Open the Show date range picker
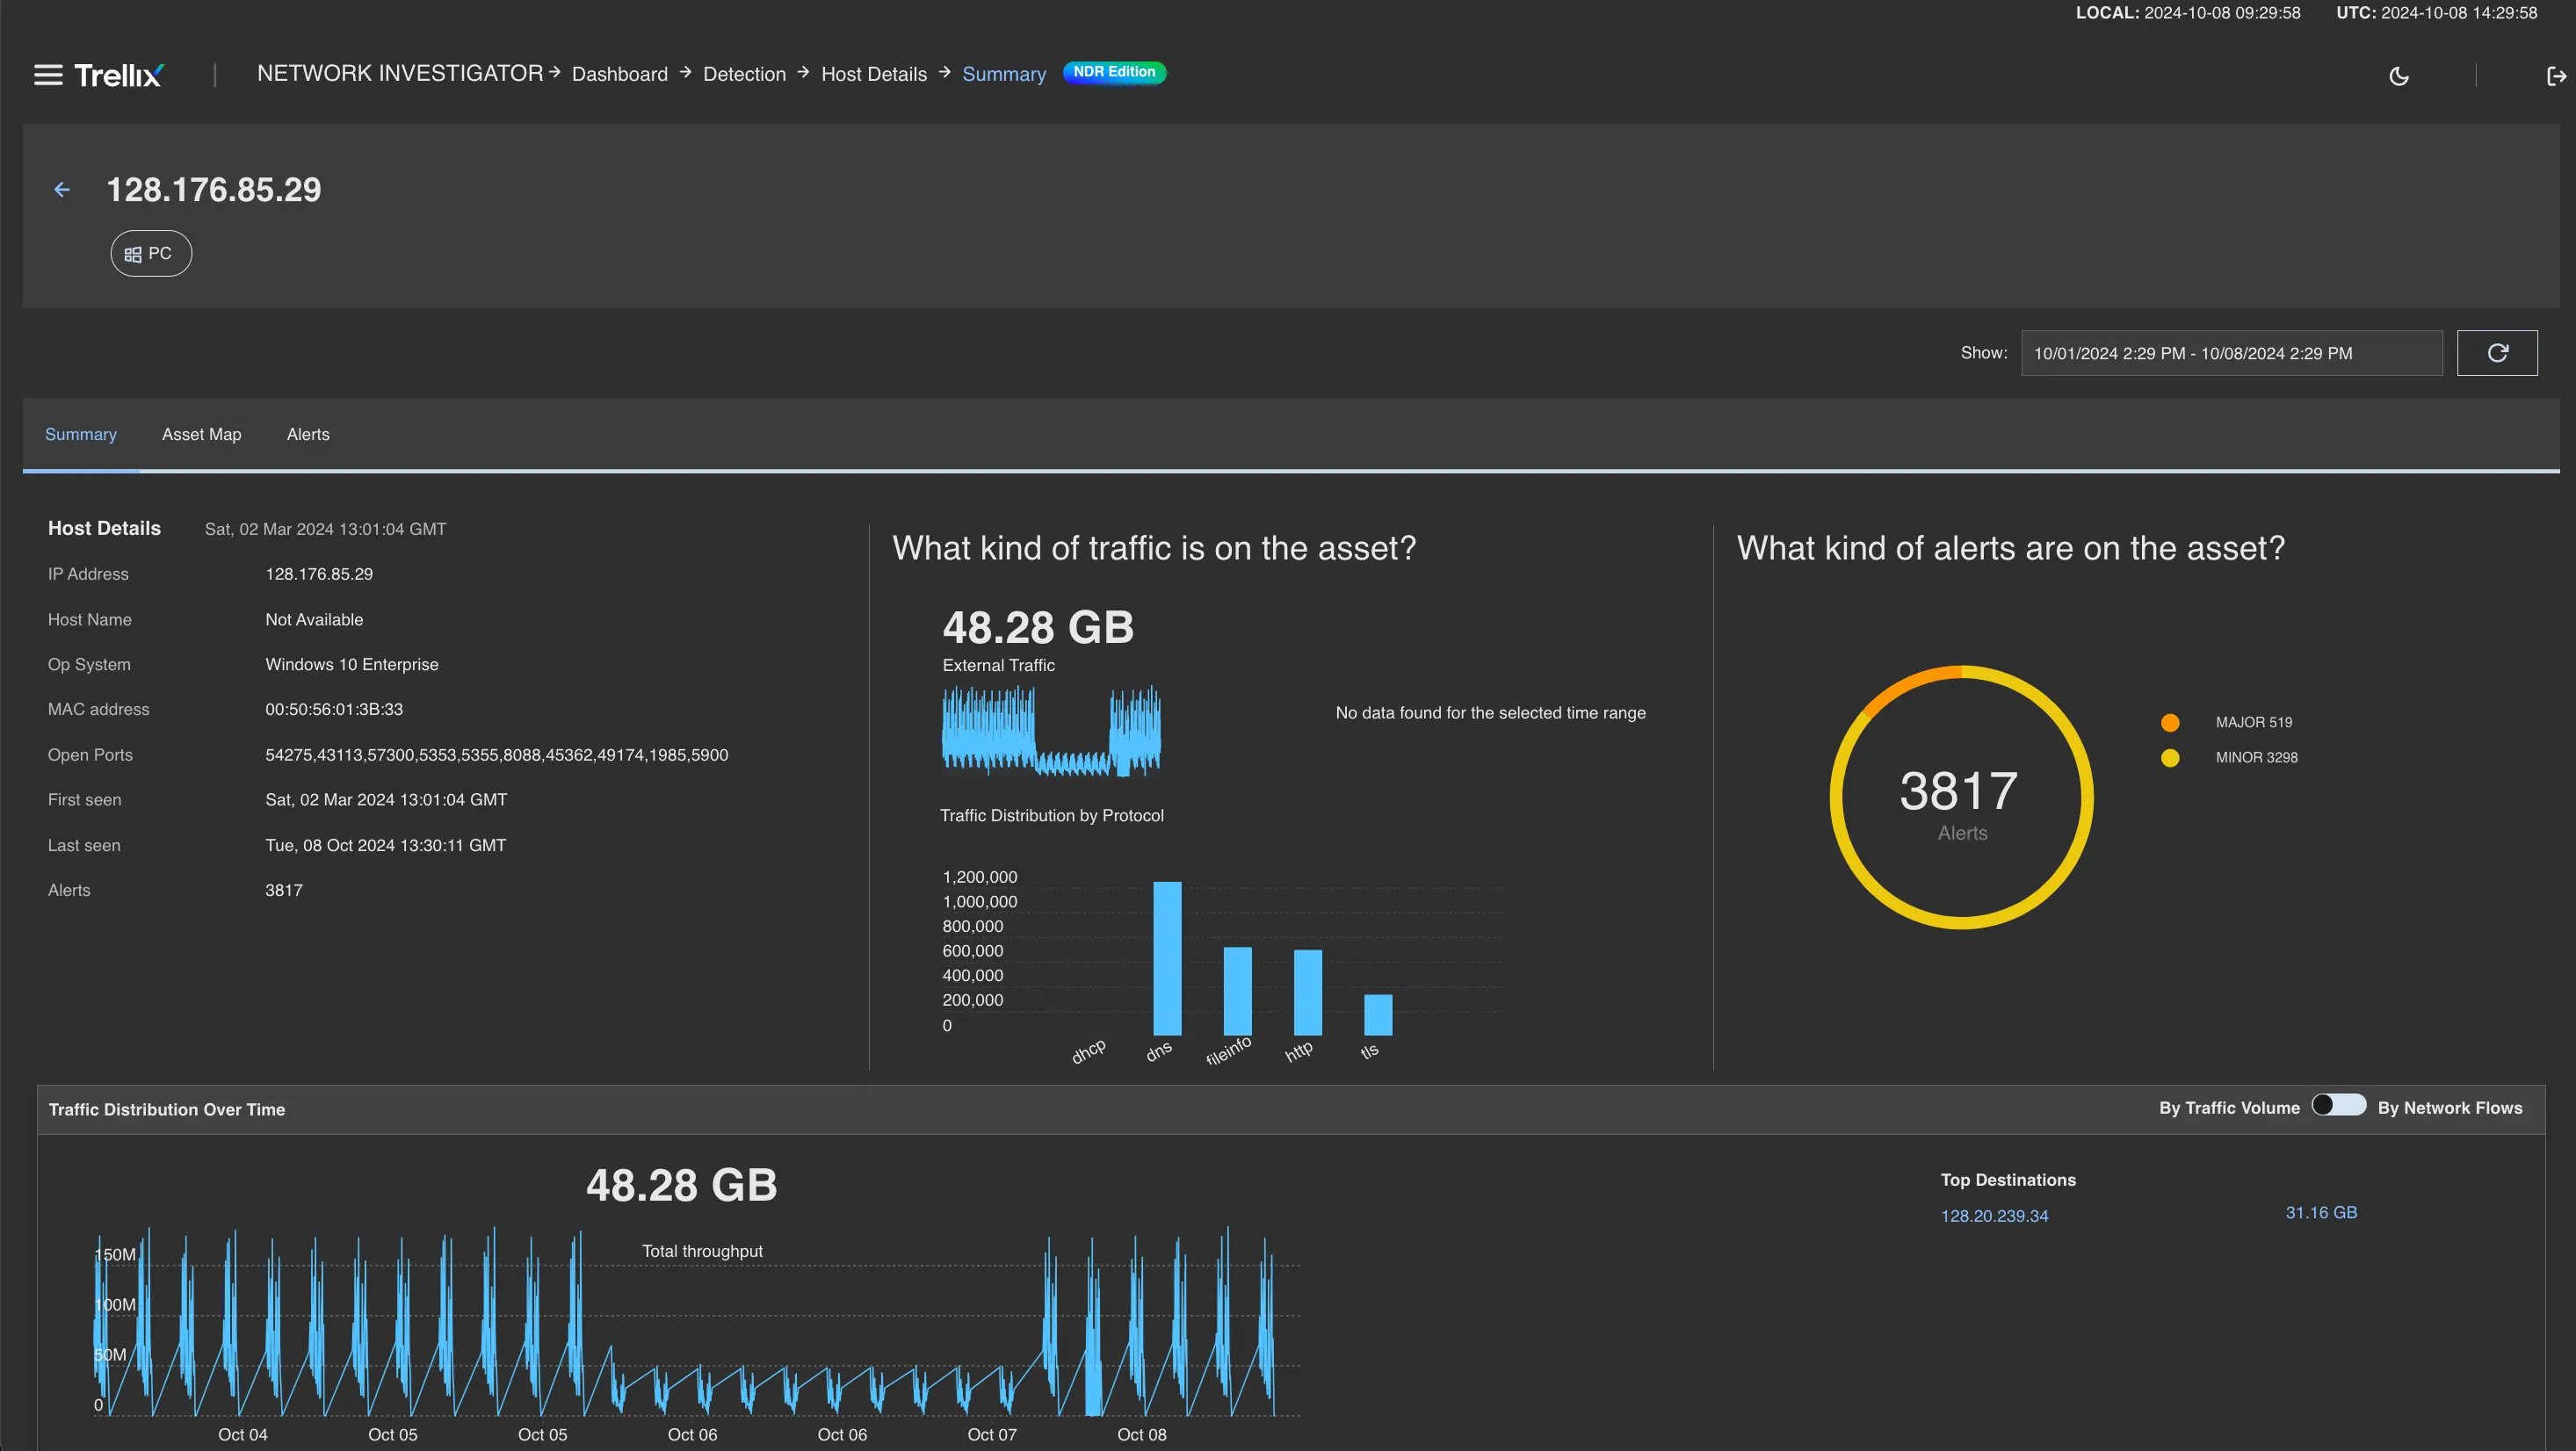The width and height of the screenshot is (2576, 1451). click(x=2230, y=353)
